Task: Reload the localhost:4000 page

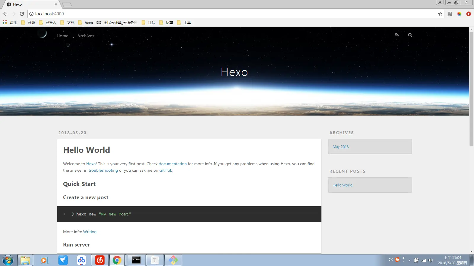Action: click(x=22, y=14)
